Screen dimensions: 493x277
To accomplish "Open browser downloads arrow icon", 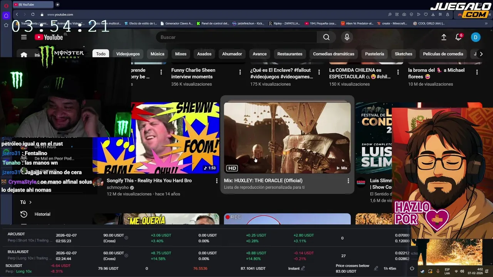I will (433, 14).
